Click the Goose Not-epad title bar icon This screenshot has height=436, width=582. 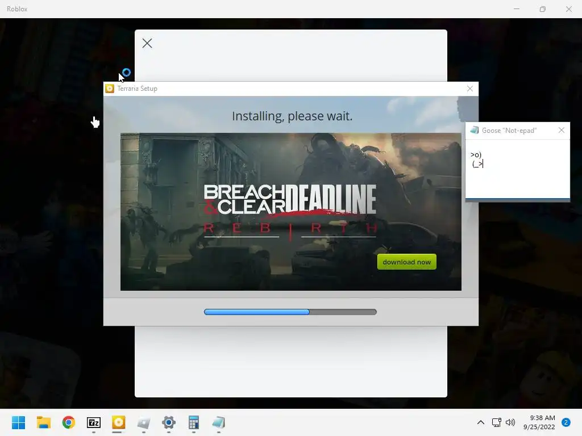coord(475,130)
